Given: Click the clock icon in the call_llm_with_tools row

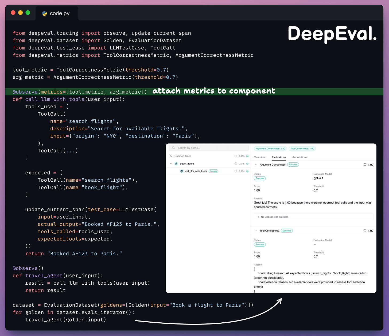Looking at the screenshot, I should [x=236, y=171].
